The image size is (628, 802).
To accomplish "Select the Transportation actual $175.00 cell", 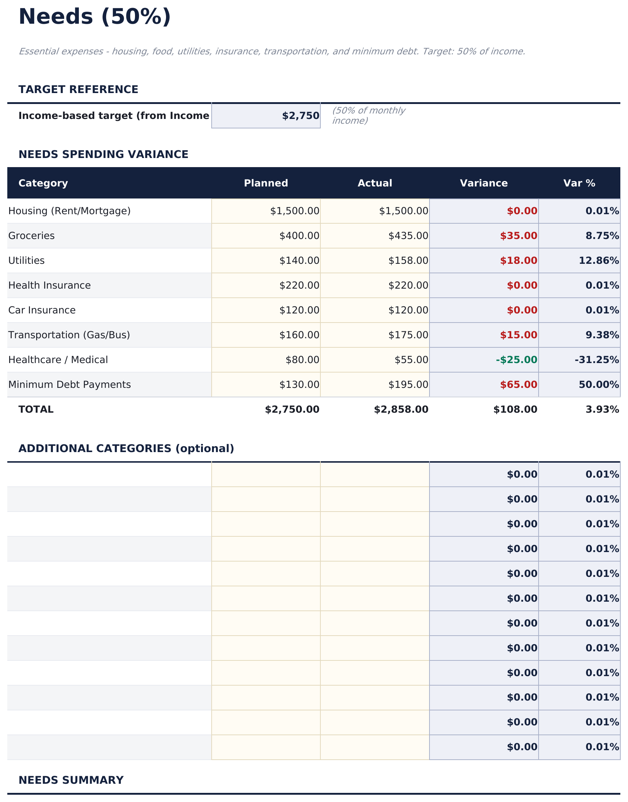I will (x=374, y=335).
